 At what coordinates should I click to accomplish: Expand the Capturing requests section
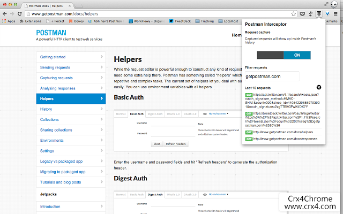click(x=71, y=78)
